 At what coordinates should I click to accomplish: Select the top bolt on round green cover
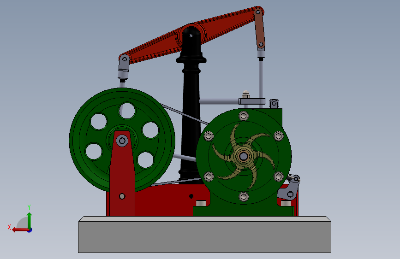[244, 116]
